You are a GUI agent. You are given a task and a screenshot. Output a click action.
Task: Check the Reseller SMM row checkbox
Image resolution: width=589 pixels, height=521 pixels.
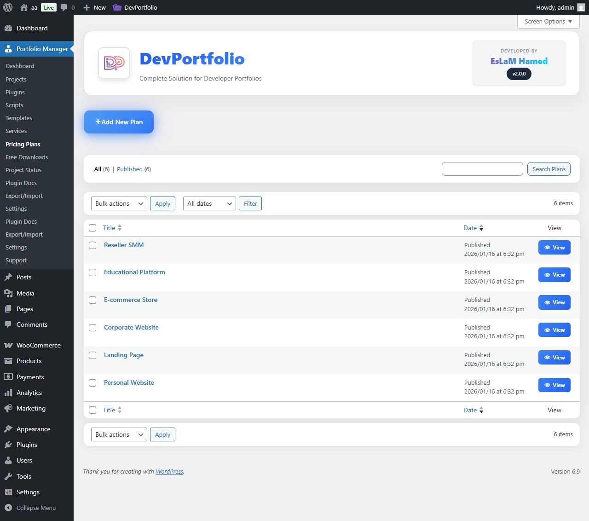tap(92, 245)
